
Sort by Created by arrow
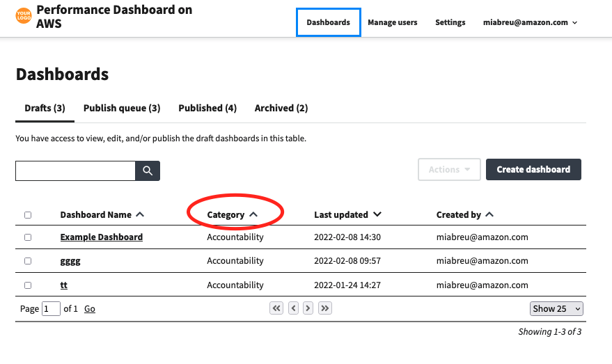(x=489, y=214)
